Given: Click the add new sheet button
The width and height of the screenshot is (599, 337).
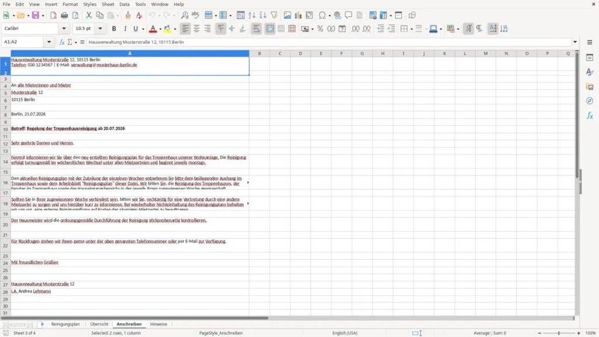Looking at the screenshot, I should (42, 324).
